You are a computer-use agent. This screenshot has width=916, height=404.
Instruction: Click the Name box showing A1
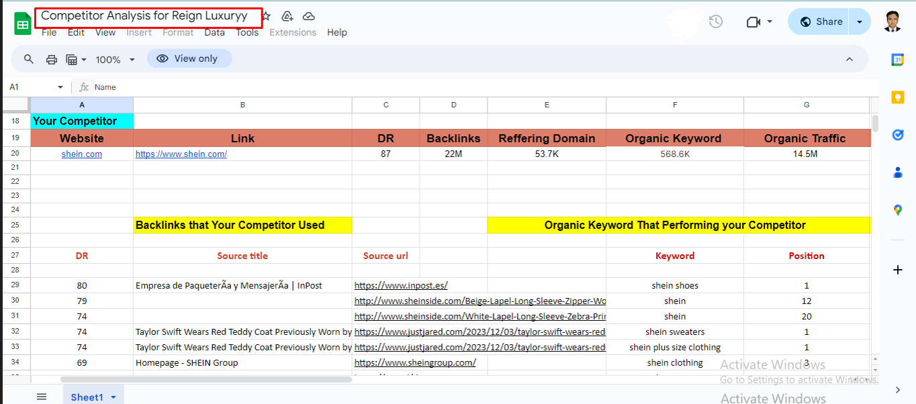click(x=36, y=87)
